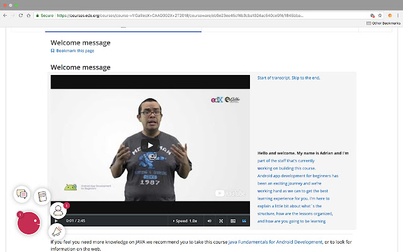Click the YouTube logo on video
Viewport: 403px width, 252px height.
pyautogui.click(x=230, y=193)
